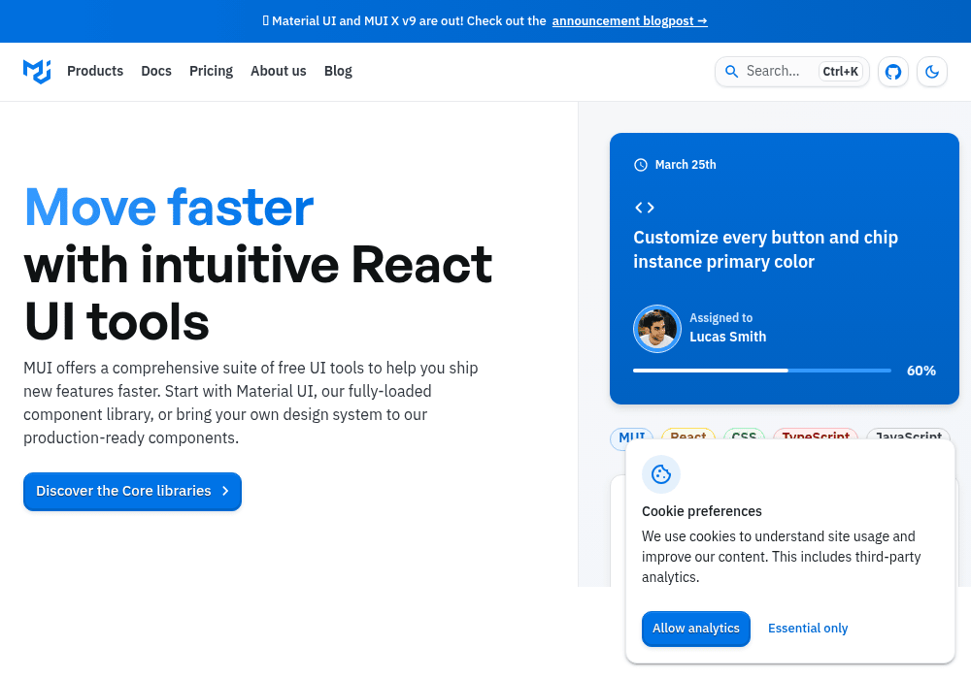Click the 60% task progress bar
Viewport: 971px width, 679px height.
tap(762, 371)
